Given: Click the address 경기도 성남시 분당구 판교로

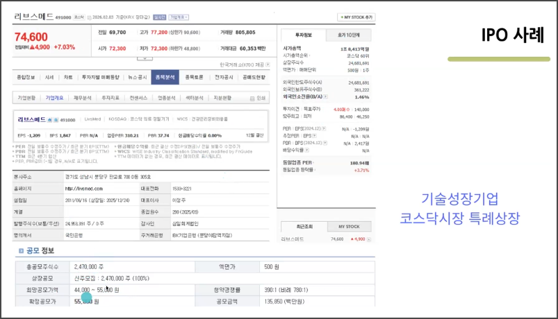Looking at the screenshot, I should click(108, 177).
